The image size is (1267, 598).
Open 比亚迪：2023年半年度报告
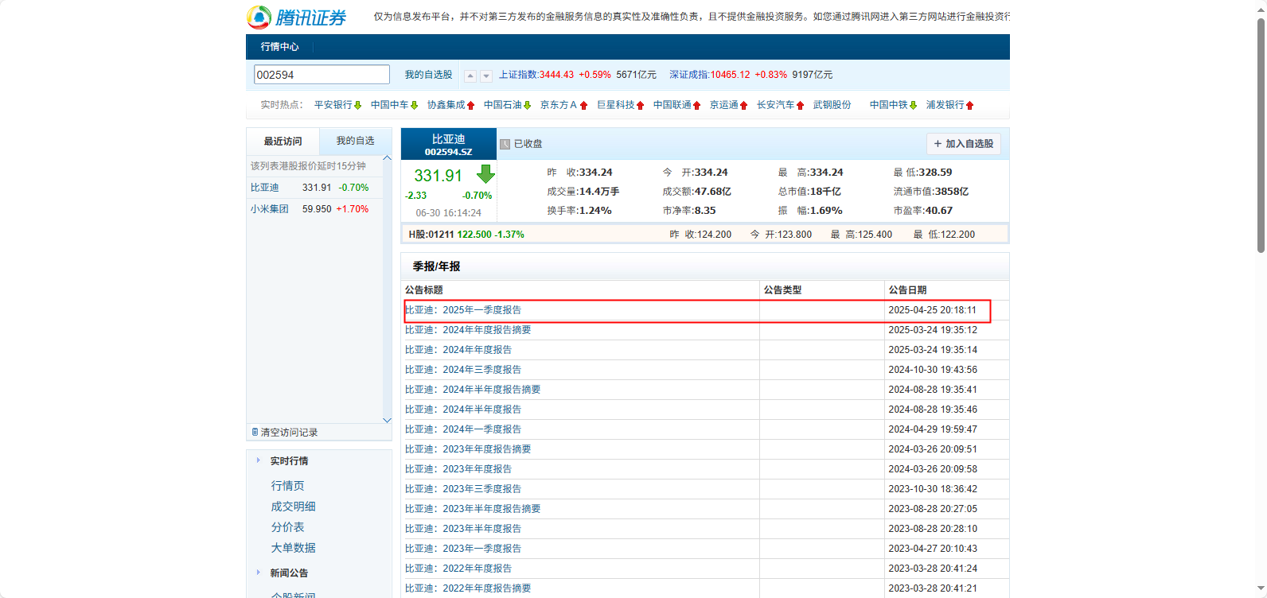(463, 529)
